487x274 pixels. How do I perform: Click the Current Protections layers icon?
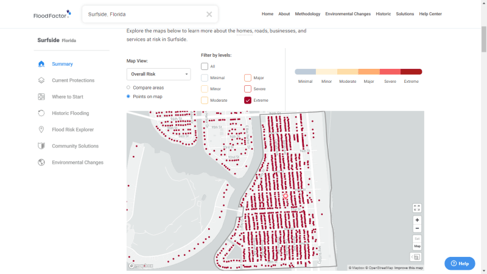(41, 80)
